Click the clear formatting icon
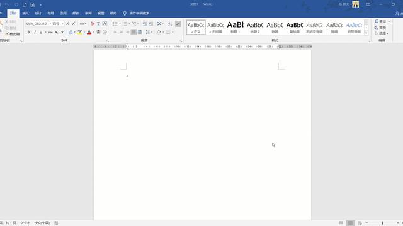The image size is (403, 226). (x=93, y=24)
